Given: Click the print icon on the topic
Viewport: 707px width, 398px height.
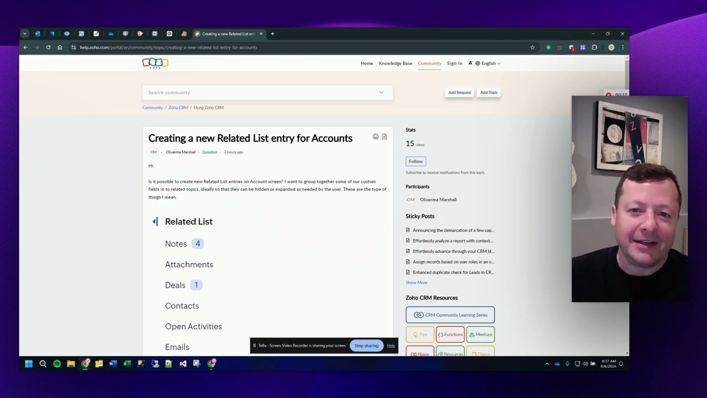Looking at the screenshot, I should (376, 137).
